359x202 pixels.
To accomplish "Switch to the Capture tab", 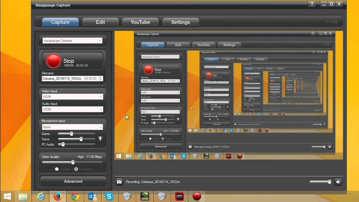I will tap(60, 22).
